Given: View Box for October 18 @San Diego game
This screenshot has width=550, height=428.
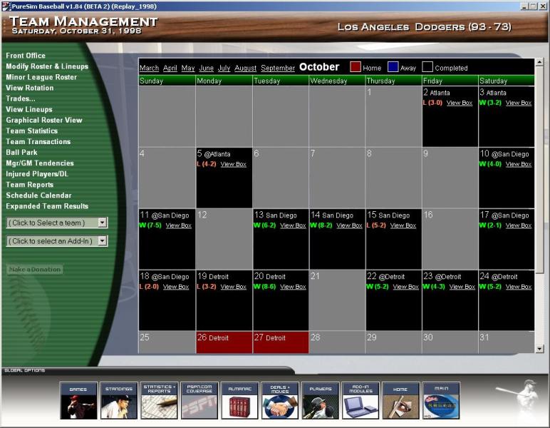Looking at the screenshot, I should (176, 287).
